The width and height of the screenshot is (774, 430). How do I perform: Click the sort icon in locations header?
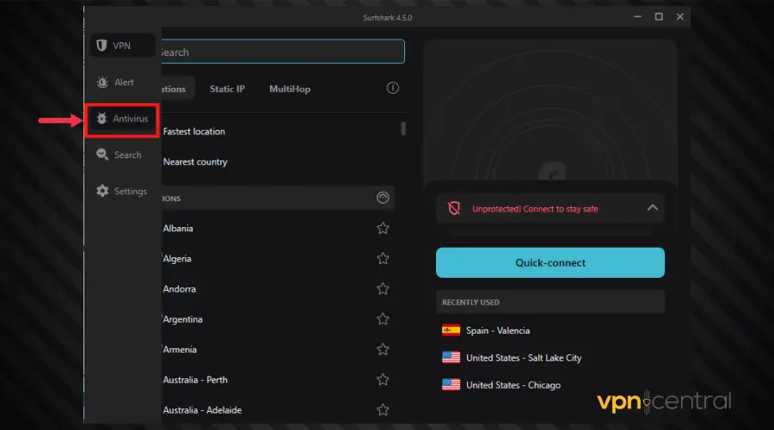[x=383, y=198]
